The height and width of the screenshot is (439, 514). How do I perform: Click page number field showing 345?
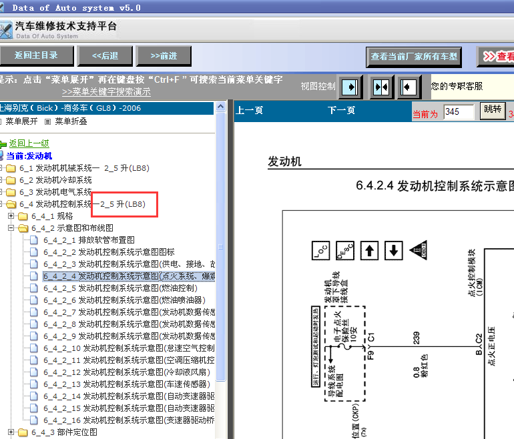[x=459, y=112]
